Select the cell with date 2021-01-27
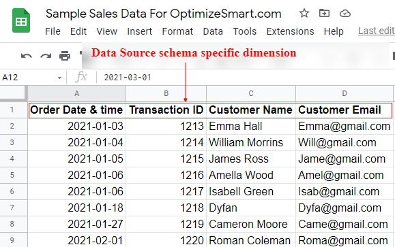Image resolution: width=395 pixels, height=247 pixels. tap(77, 224)
